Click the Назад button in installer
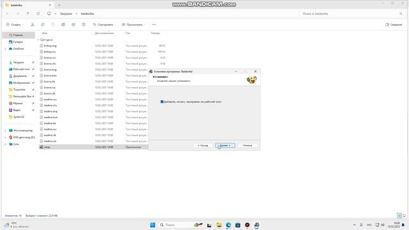Screen dimensions: 409x230 click(203, 145)
